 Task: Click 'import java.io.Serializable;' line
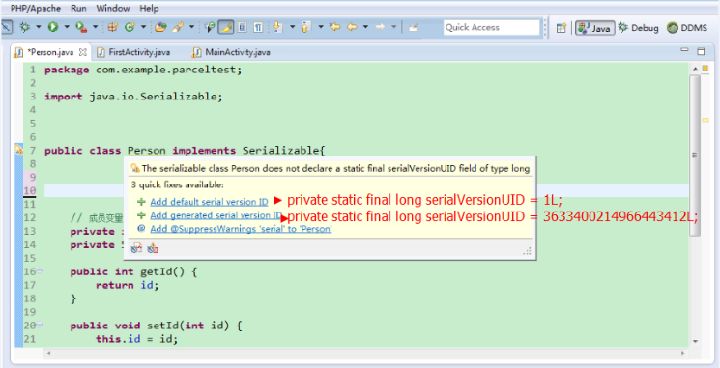click(x=133, y=97)
